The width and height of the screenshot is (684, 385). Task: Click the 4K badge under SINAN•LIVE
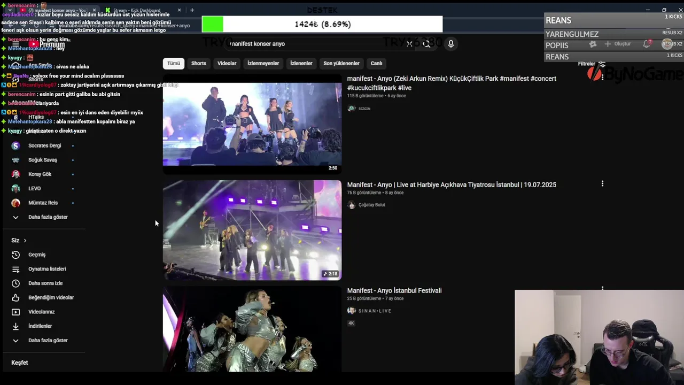[351, 323]
